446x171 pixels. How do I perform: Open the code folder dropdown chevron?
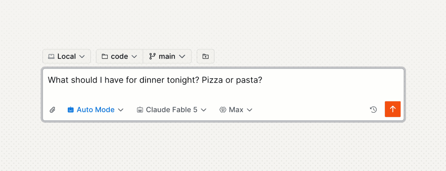(x=134, y=56)
